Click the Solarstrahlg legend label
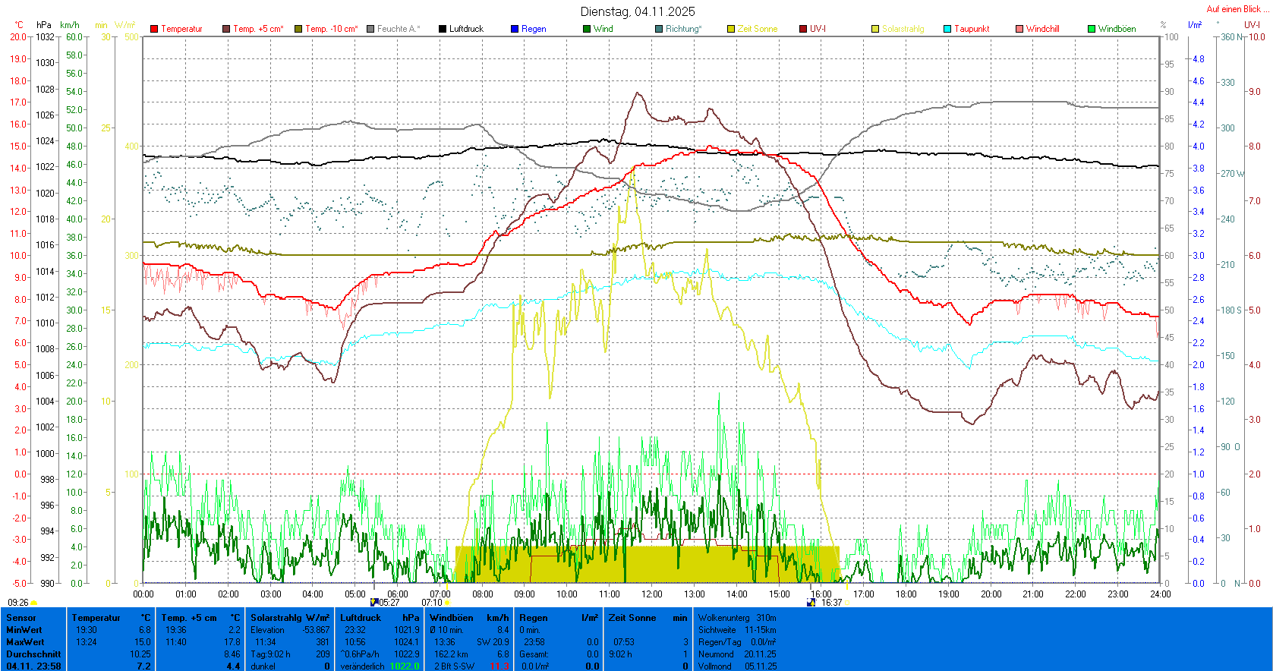This screenshot has width=1273, height=671. [903, 29]
